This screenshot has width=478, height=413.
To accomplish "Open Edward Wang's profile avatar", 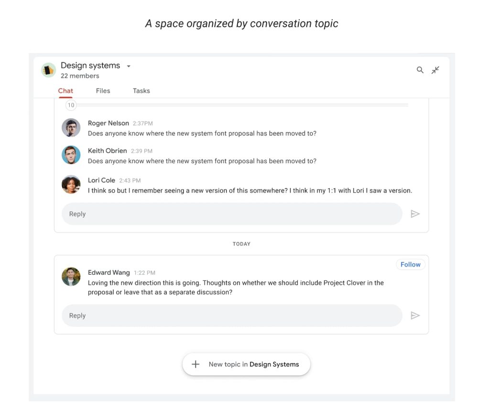I will (71, 277).
